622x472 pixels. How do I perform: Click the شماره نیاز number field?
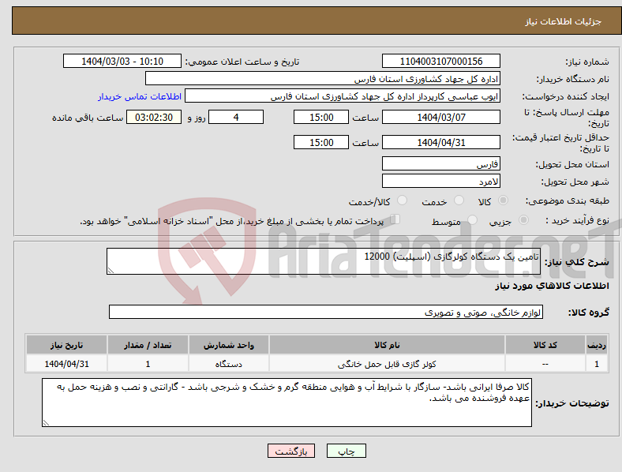[x=440, y=61]
